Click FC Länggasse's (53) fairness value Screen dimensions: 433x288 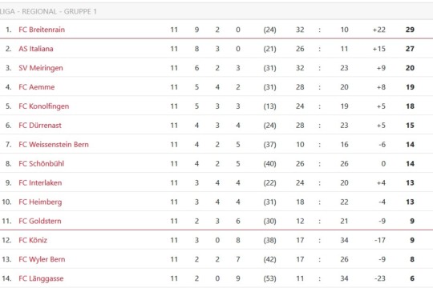pyautogui.click(x=269, y=278)
